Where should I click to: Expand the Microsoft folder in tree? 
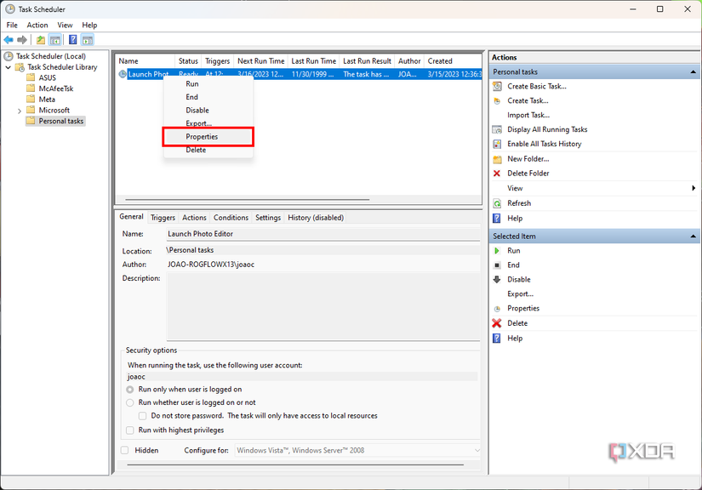[x=20, y=111]
